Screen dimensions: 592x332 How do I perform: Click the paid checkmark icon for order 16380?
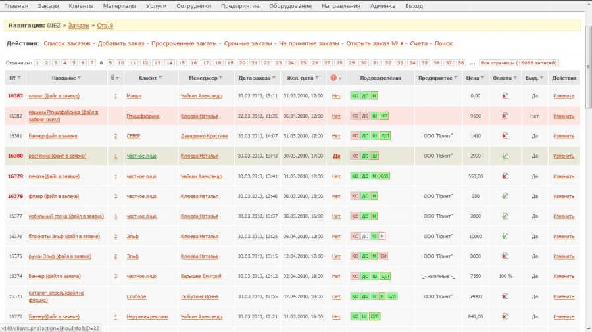point(505,156)
